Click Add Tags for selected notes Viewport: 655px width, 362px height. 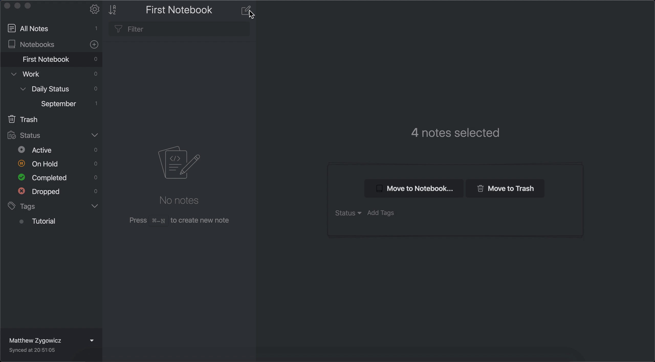pos(380,213)
